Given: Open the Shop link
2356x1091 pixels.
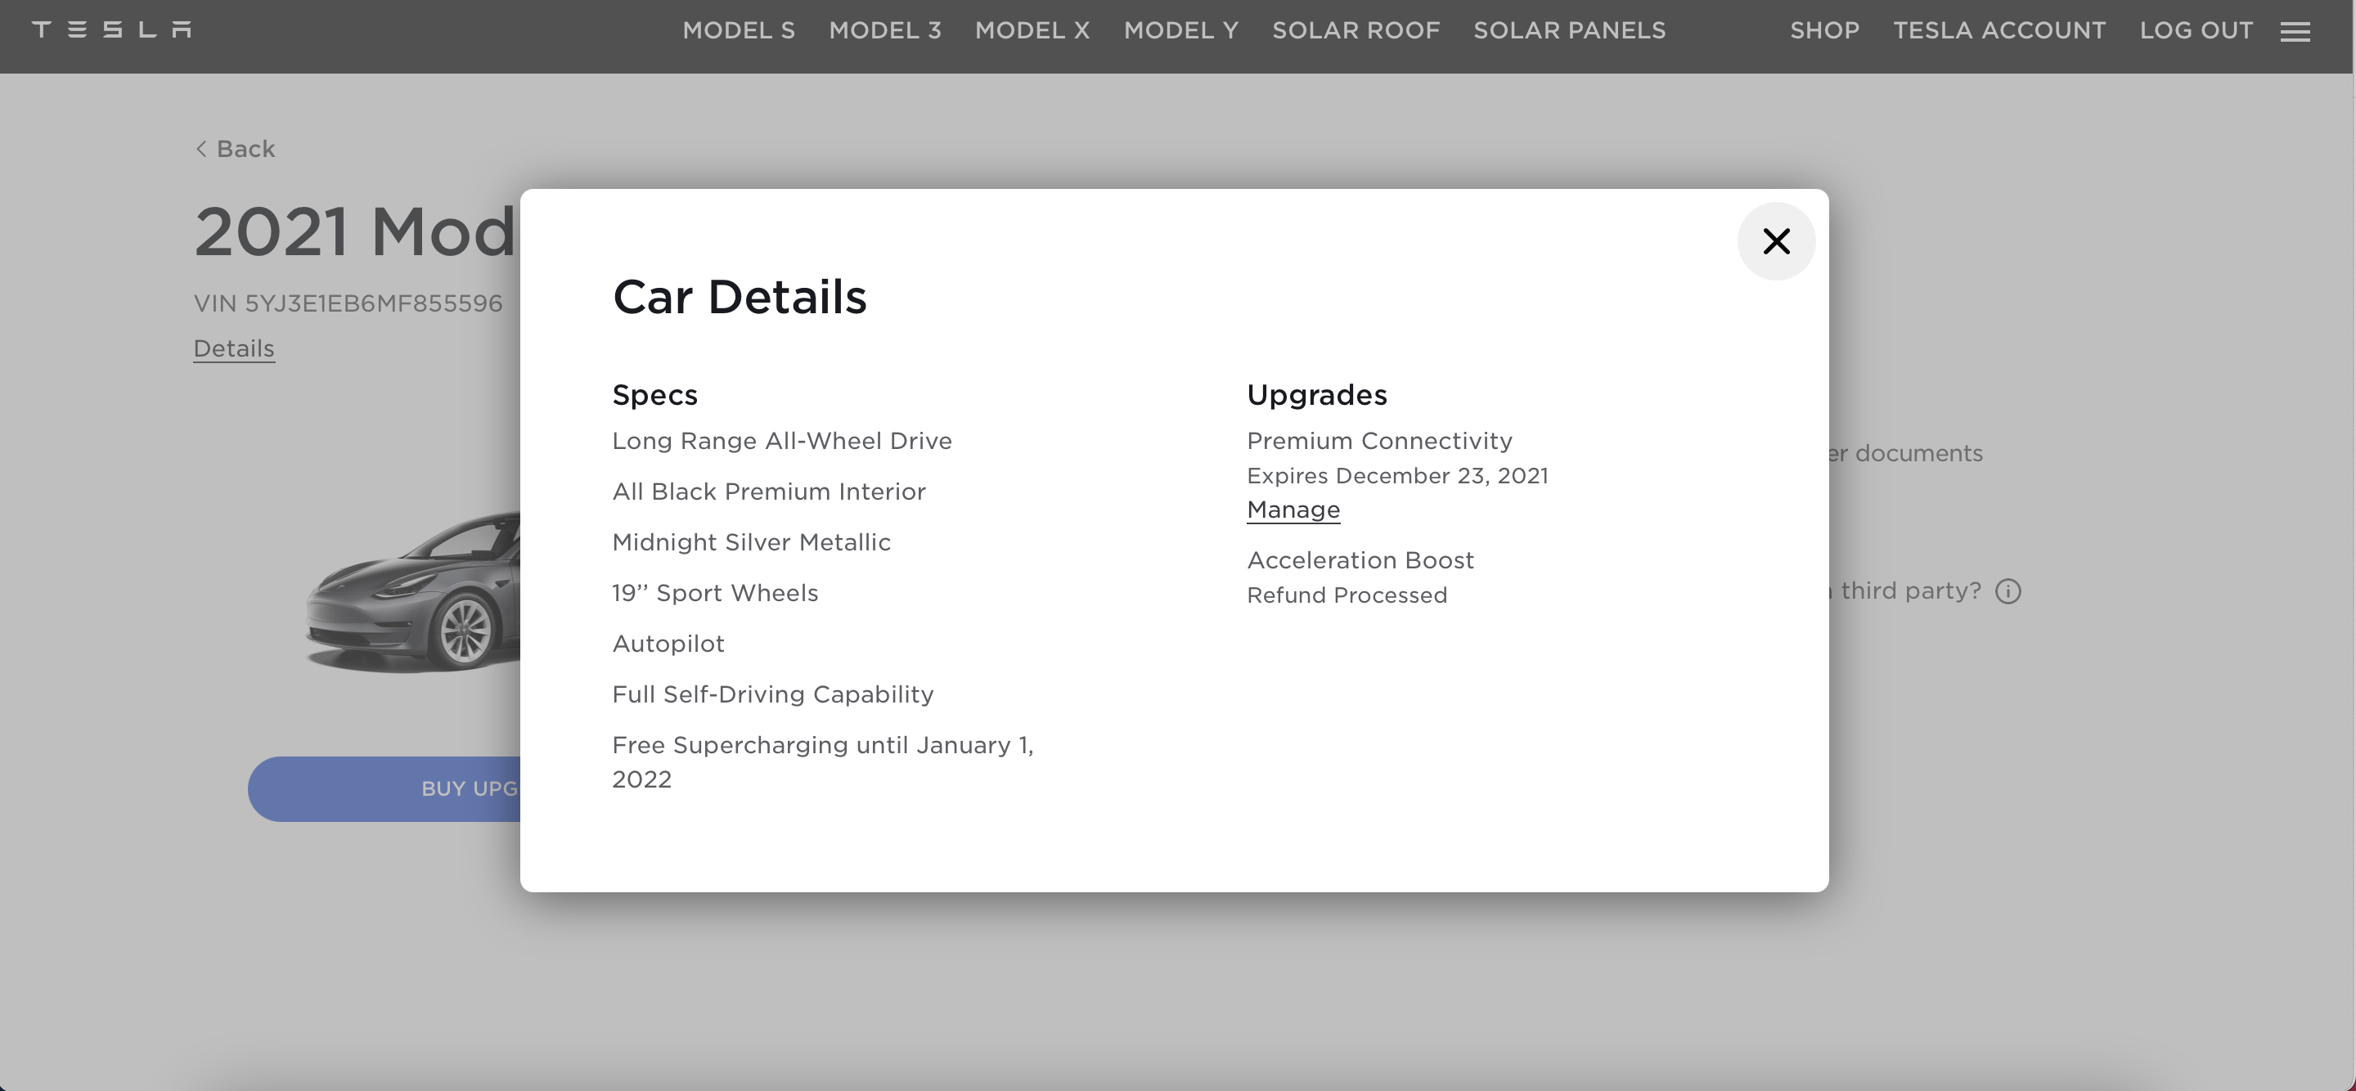Looking at the screenshot, I should (1823, 30).
